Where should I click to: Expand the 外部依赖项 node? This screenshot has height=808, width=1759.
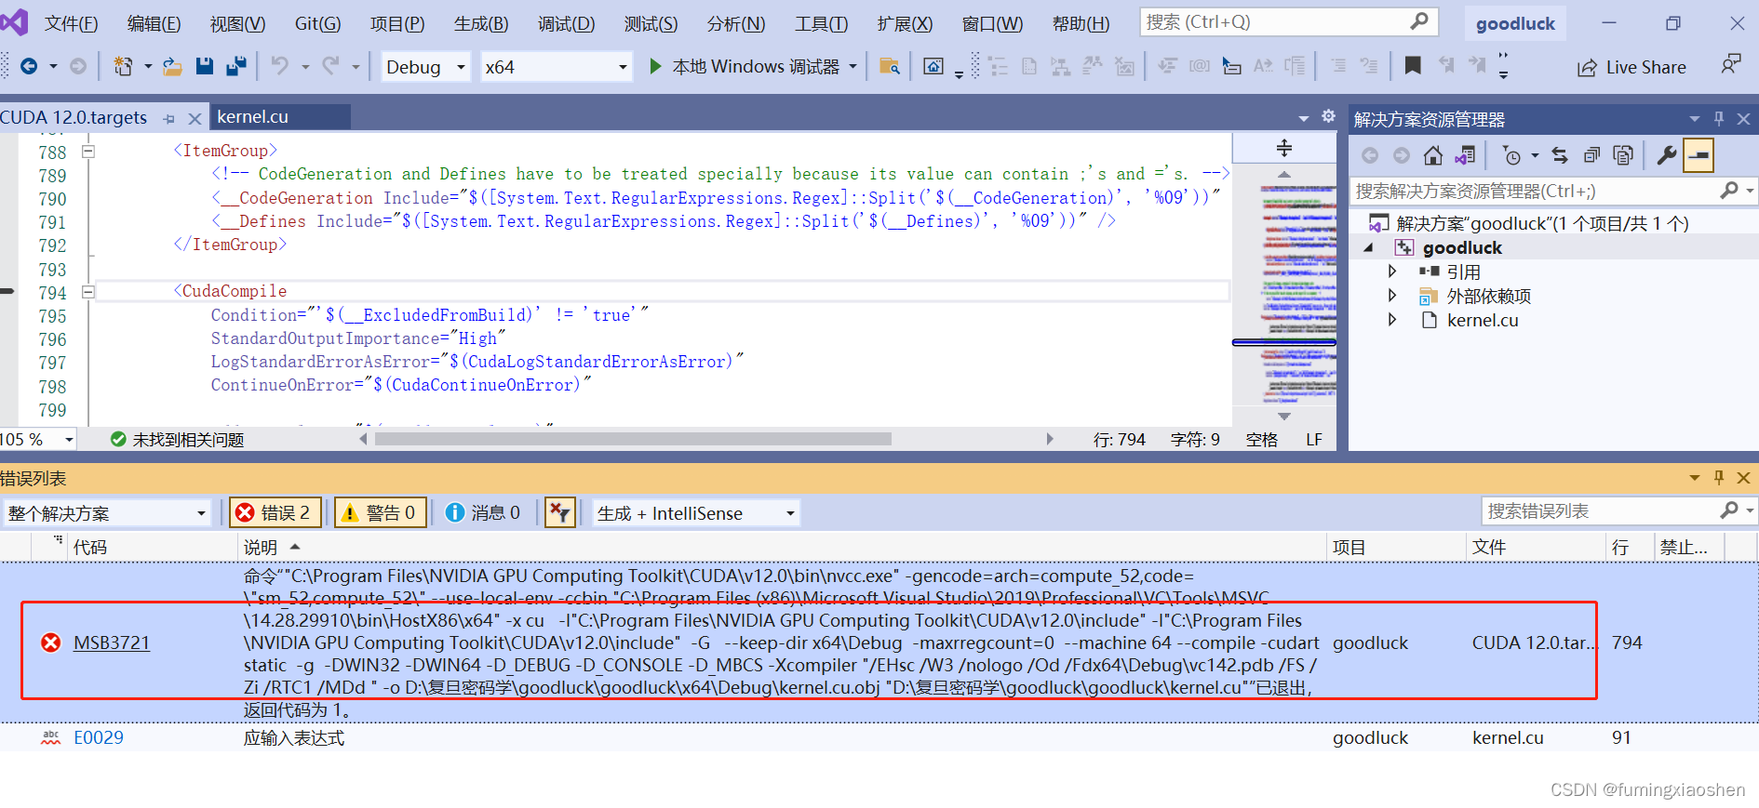coord(1392,296)
